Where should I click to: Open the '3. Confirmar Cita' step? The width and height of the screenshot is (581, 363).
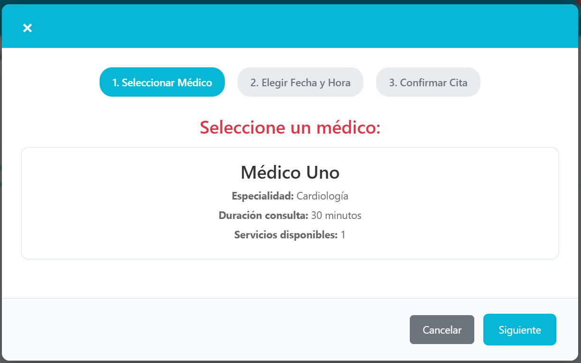(x=428, y=82)
